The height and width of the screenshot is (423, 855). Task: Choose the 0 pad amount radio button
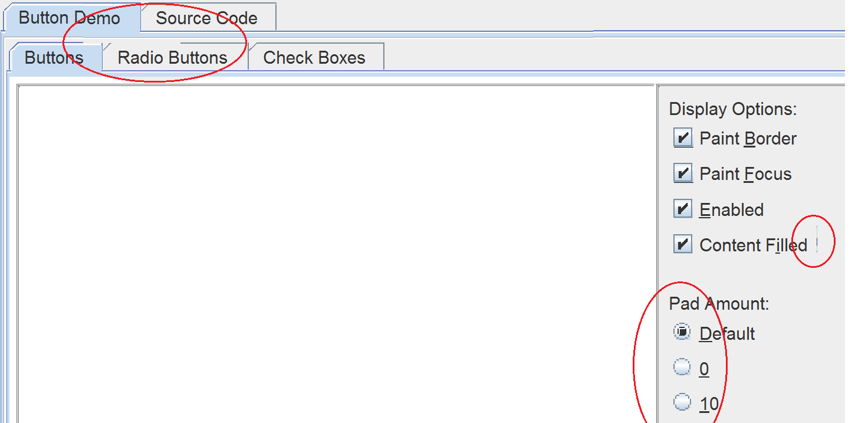click(x=682, y=368)
